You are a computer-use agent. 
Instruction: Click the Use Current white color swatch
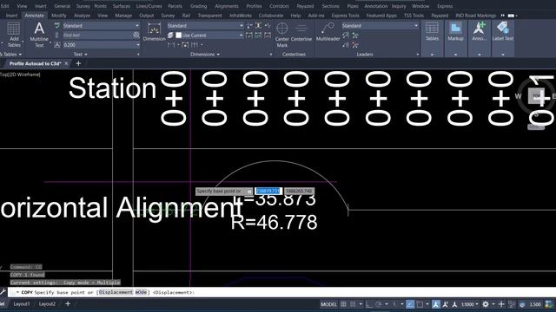tap(178, 36)
